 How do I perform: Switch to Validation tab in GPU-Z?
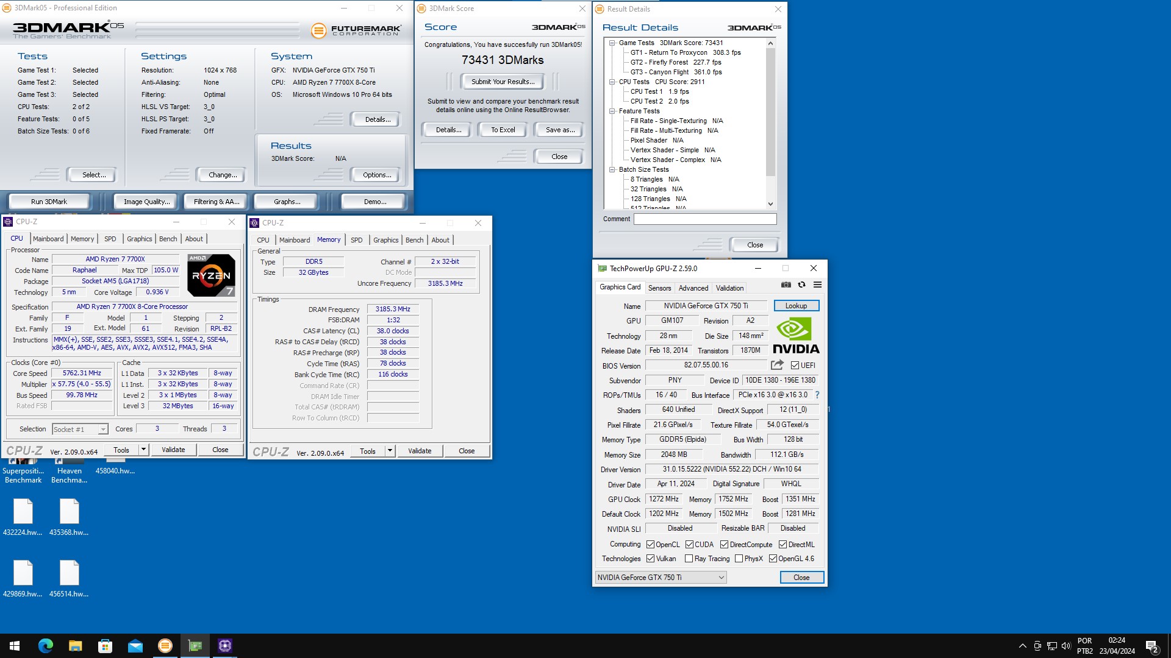[x=729, y=288]
